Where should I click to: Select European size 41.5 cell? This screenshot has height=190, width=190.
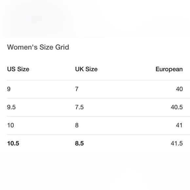coord(177,143)
